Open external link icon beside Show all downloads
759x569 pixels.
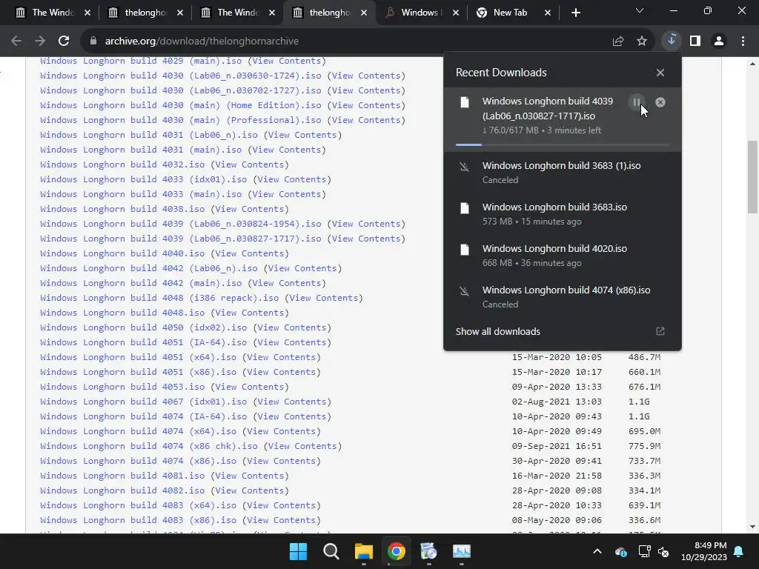[660, 331]
